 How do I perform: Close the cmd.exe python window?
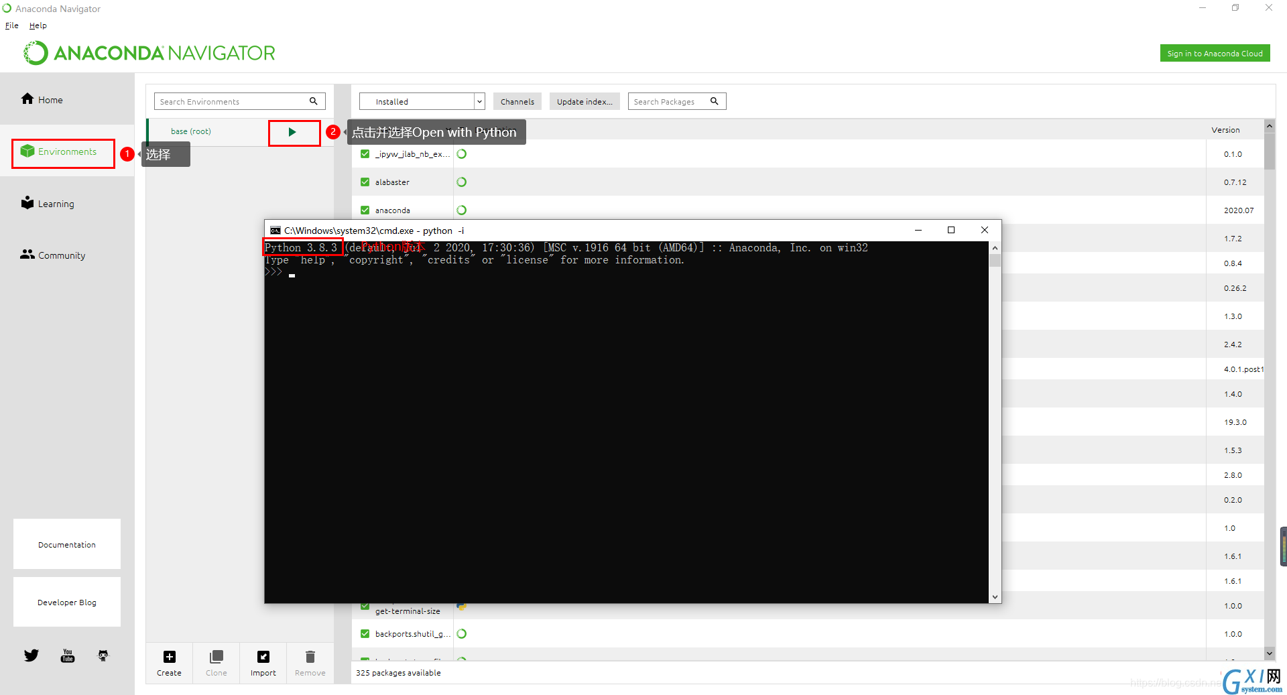point(985,230)
